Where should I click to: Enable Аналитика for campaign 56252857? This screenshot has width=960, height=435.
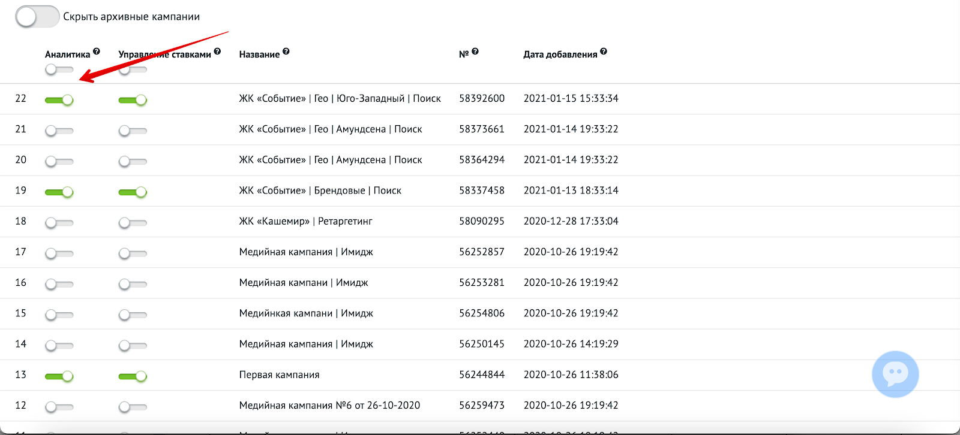[59, 253]
